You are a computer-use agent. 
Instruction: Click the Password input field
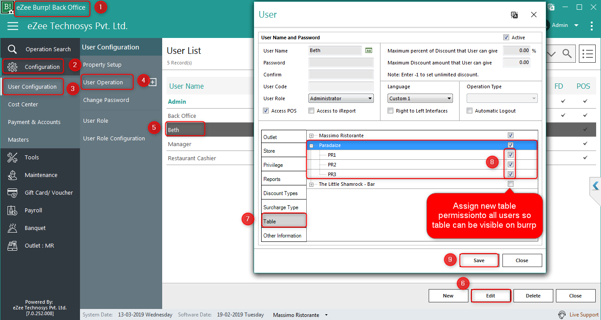tap(341, 63)
